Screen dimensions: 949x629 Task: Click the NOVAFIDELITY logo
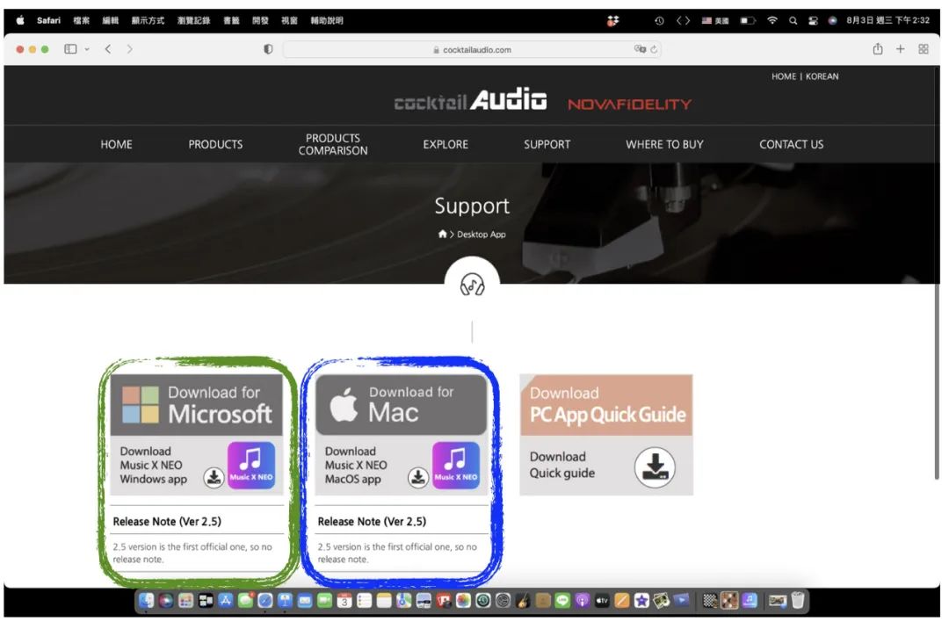[629, 103]
